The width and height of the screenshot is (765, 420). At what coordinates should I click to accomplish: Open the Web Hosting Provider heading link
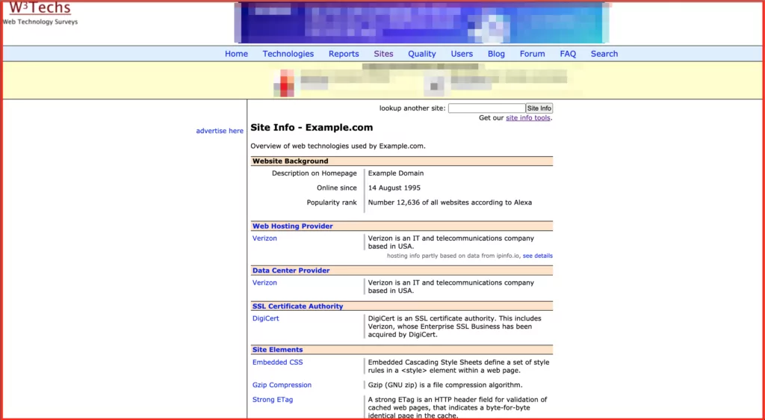tap(293, 226)
